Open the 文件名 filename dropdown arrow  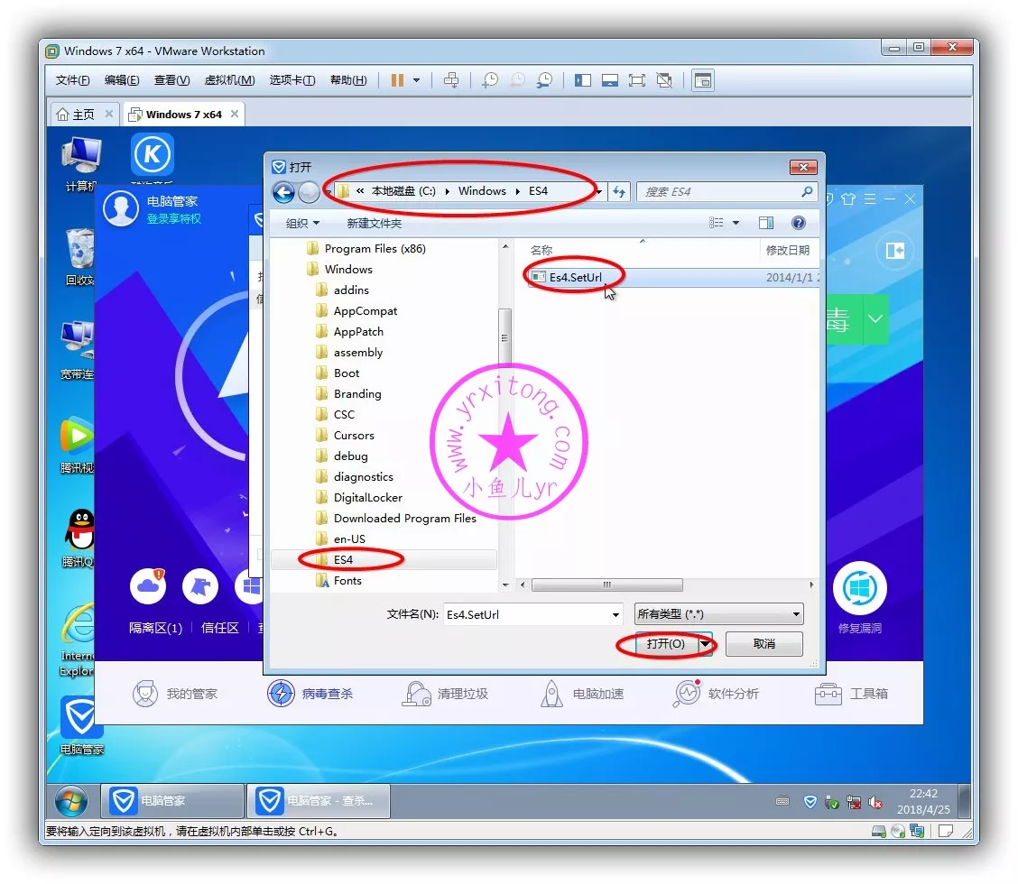pos(616,615)
